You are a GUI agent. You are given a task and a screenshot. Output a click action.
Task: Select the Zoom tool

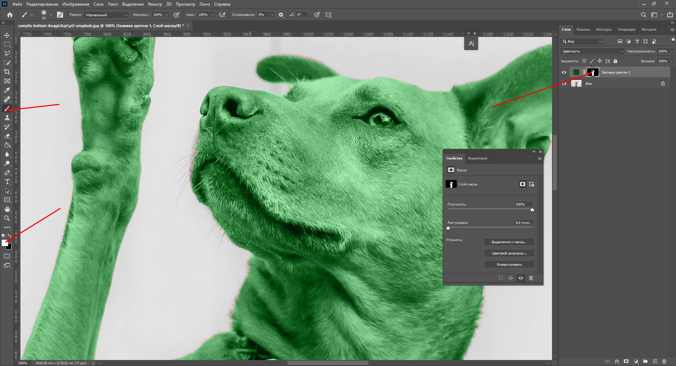click(7, 218)
